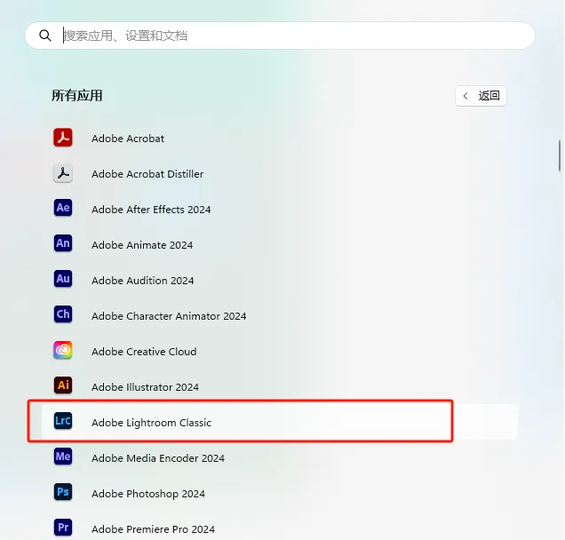Select "Adobe Illustrator 2024" text

point(145,387)
